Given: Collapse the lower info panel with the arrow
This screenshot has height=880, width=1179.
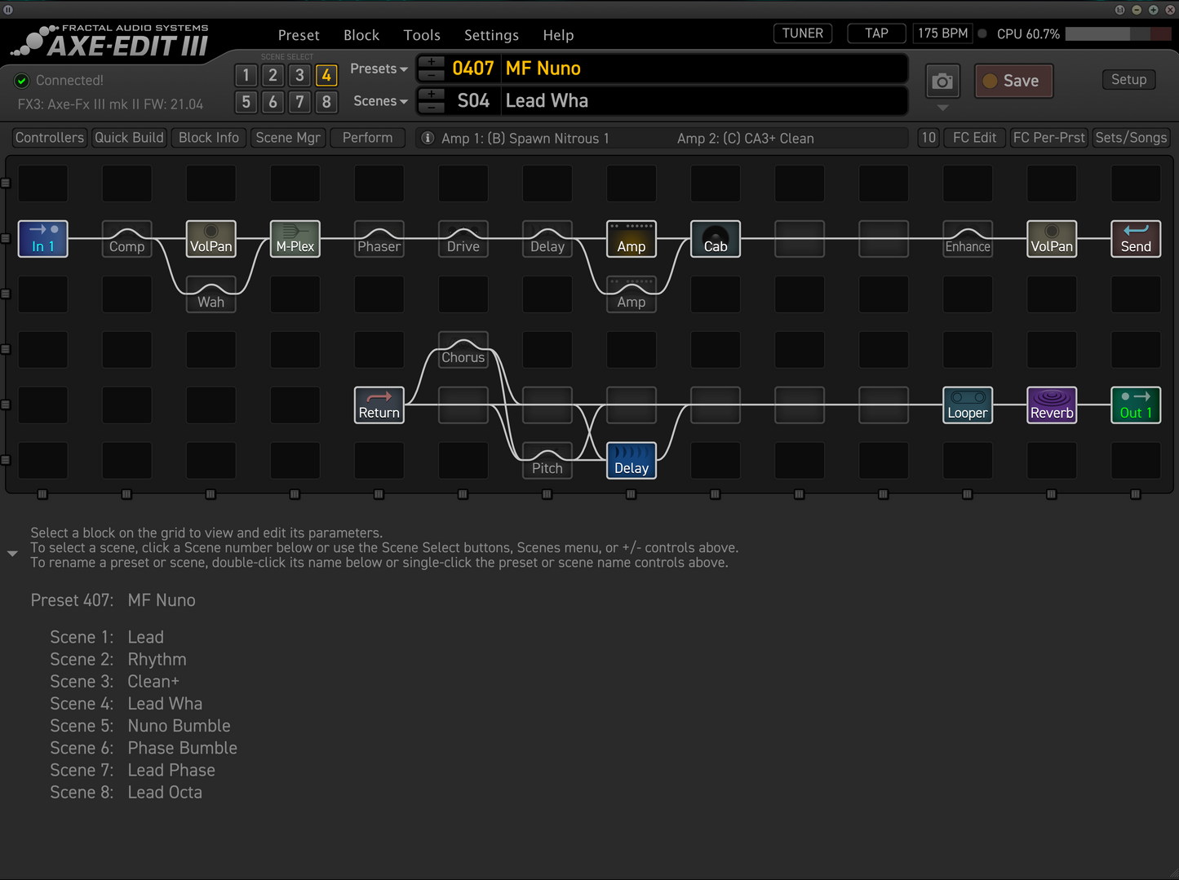Looking at the screenshot, I should (x=12, y=553).
